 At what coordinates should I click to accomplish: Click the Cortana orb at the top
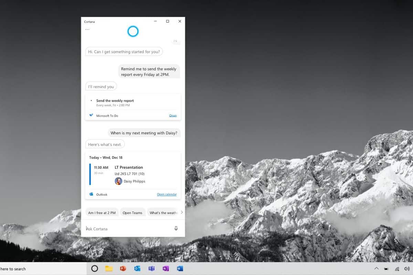(x=133, y=31)
